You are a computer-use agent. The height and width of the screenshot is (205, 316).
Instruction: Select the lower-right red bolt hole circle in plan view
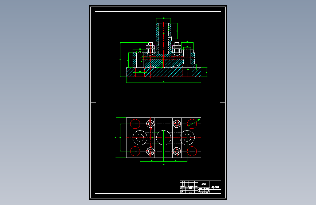(192, 151)
